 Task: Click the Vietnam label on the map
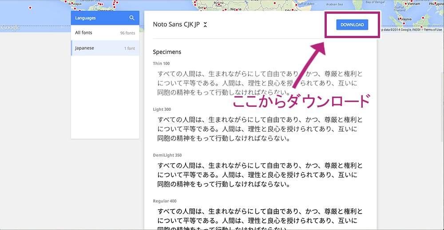click(414, 4)
